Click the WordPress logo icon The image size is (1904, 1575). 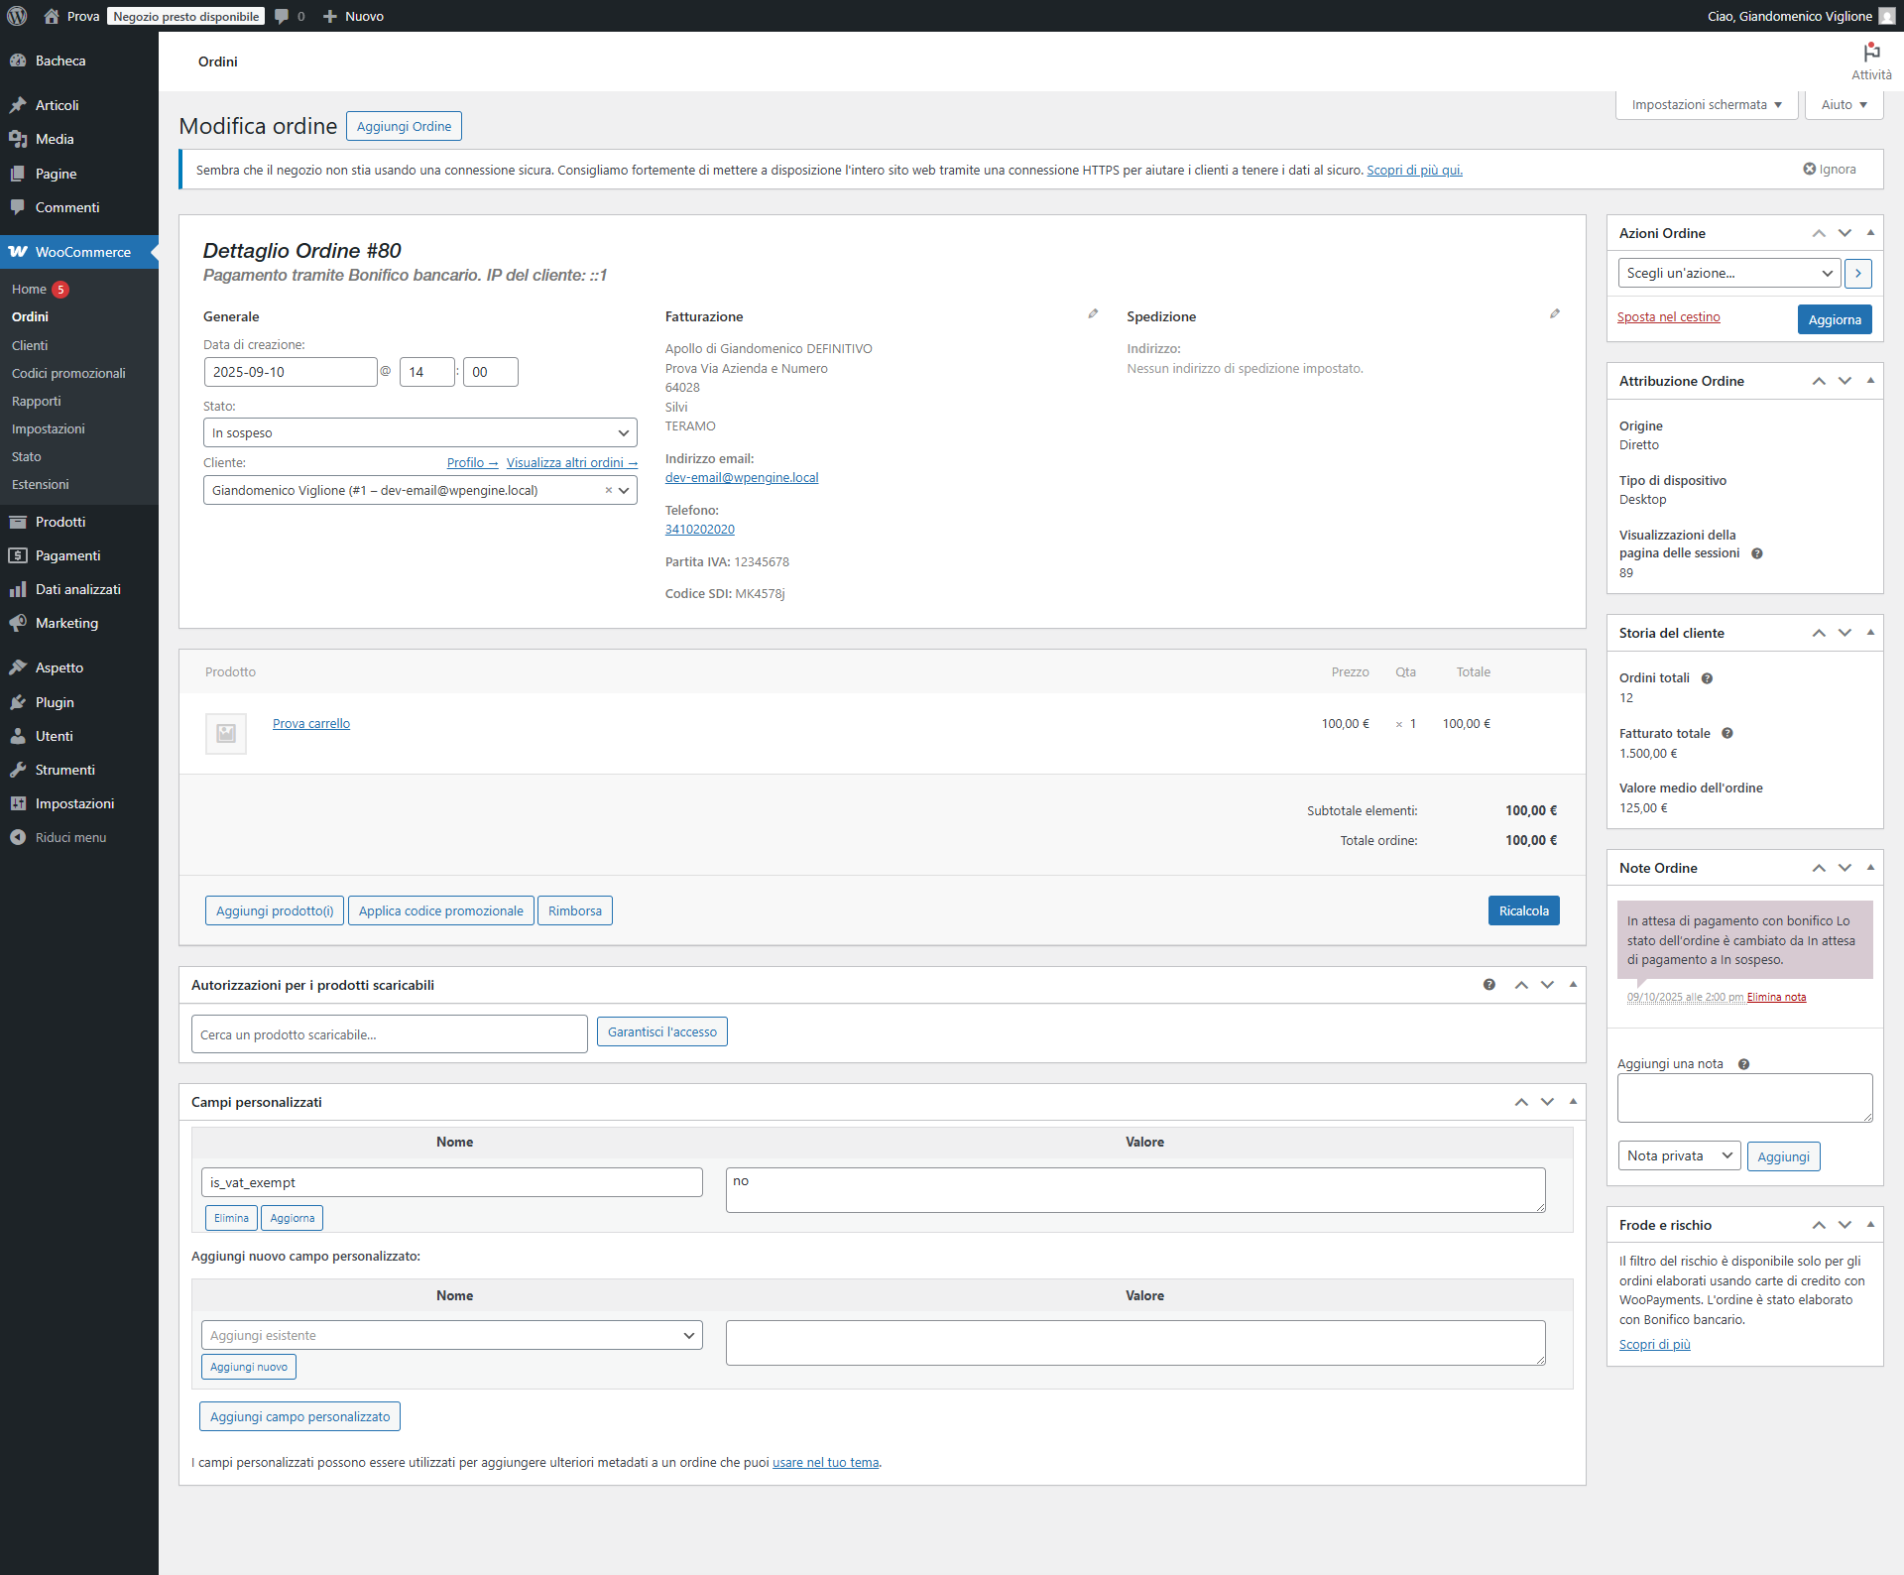tap(17, 16)
